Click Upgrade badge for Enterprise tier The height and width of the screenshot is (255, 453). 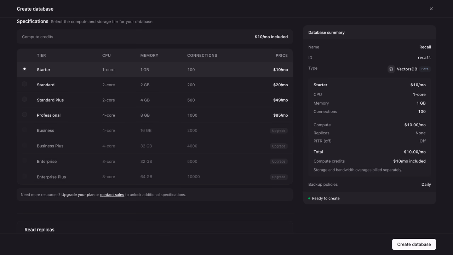click(x=279, y=162)
